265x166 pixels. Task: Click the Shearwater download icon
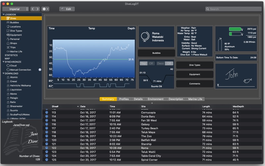point(8,106)
